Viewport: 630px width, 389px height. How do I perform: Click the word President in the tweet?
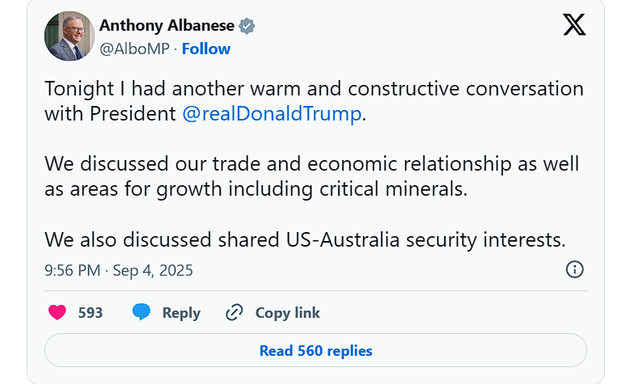pyautogui.click(x=133, y=113)
